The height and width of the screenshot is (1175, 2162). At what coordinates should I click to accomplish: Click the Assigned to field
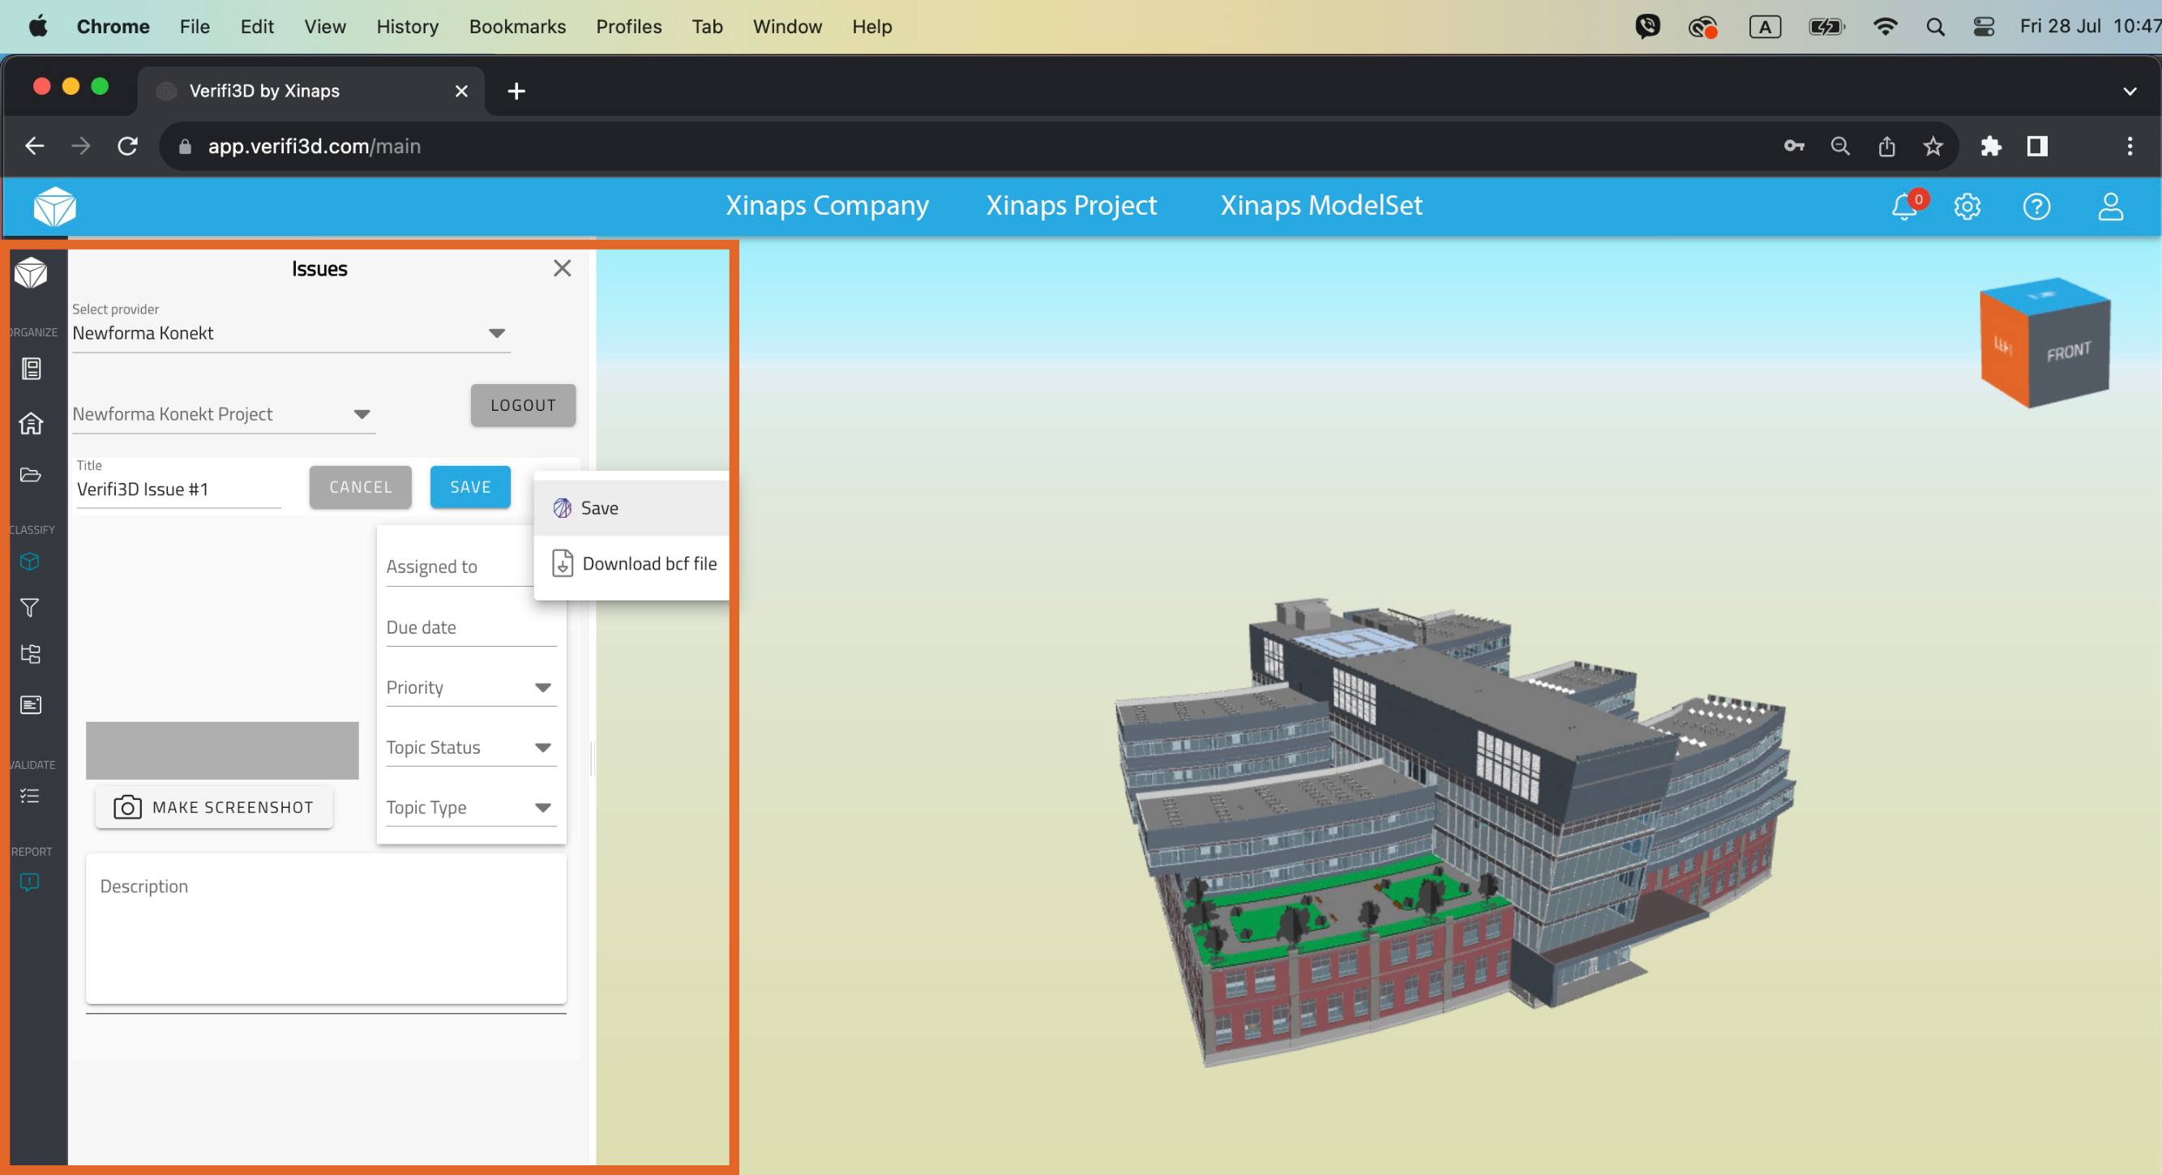pos(460,567)
